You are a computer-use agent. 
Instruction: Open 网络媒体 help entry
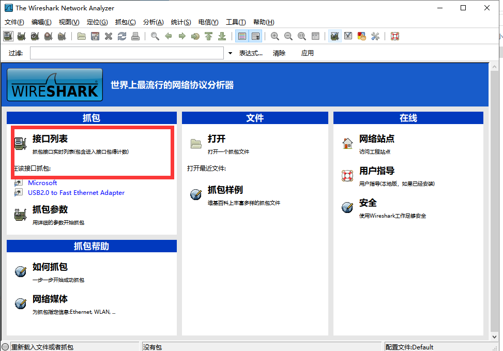pos(50,299)
